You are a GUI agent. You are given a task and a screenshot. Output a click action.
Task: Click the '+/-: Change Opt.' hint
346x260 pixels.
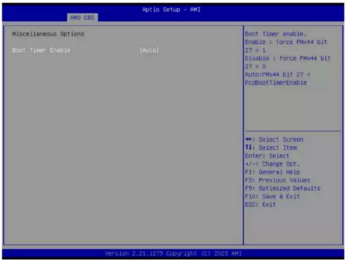[x=272, y=164]
